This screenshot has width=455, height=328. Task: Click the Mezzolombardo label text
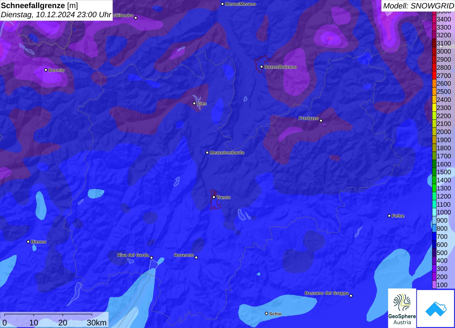[227, 152]
